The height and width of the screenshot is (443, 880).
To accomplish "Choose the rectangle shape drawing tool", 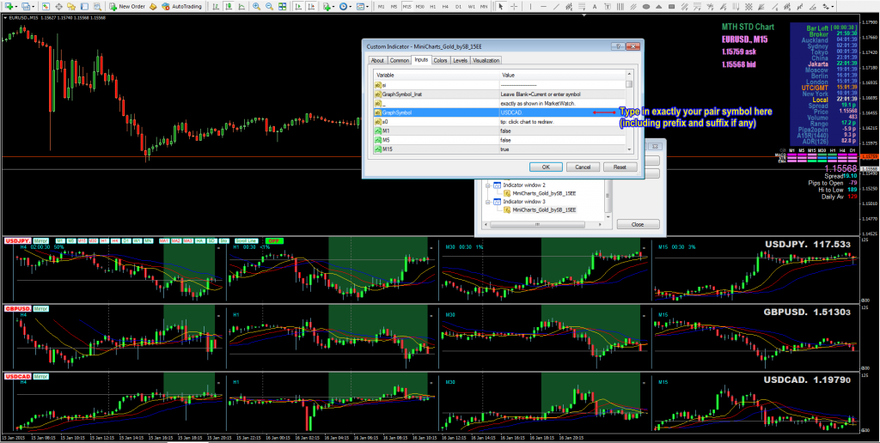I will (x=671, y=7).
